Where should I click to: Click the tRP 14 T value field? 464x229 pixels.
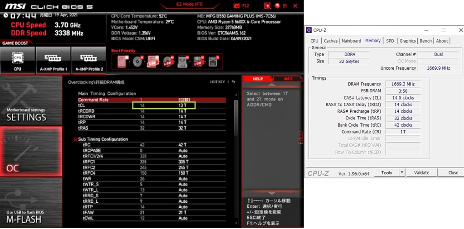[183, 122]
